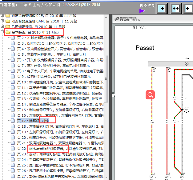Select 页 17 牌照灯, 时钟 entry

33,121
